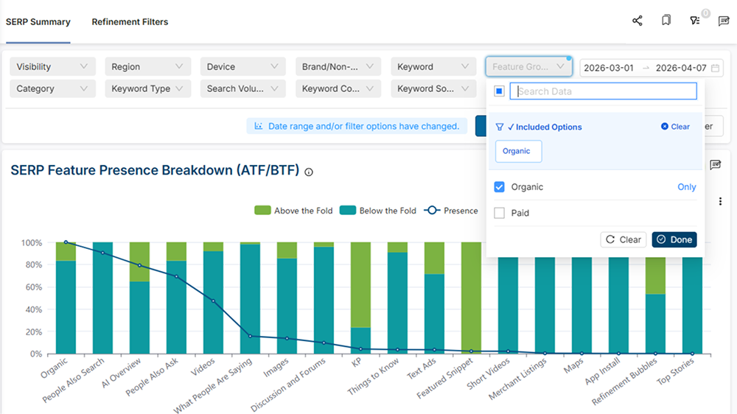Click the bookmark icon in the header
Screen dimensions: 737x414
click(666, 21)
